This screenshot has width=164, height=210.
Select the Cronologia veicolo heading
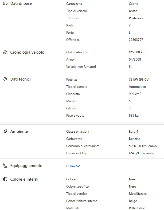pos(27,52)
